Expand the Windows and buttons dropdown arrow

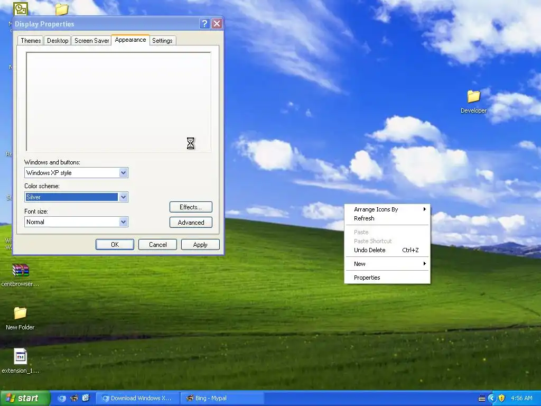point(123,173)
